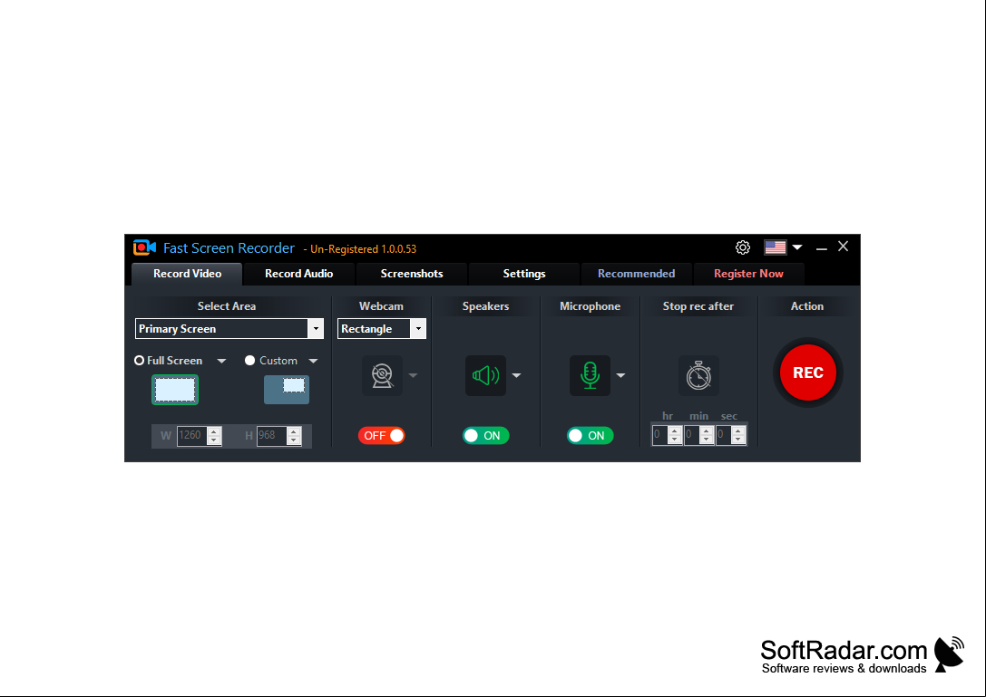This screenshot has width=986, height=697.
Task: Click the hr stop-timer input field
Action: [659, 435]
